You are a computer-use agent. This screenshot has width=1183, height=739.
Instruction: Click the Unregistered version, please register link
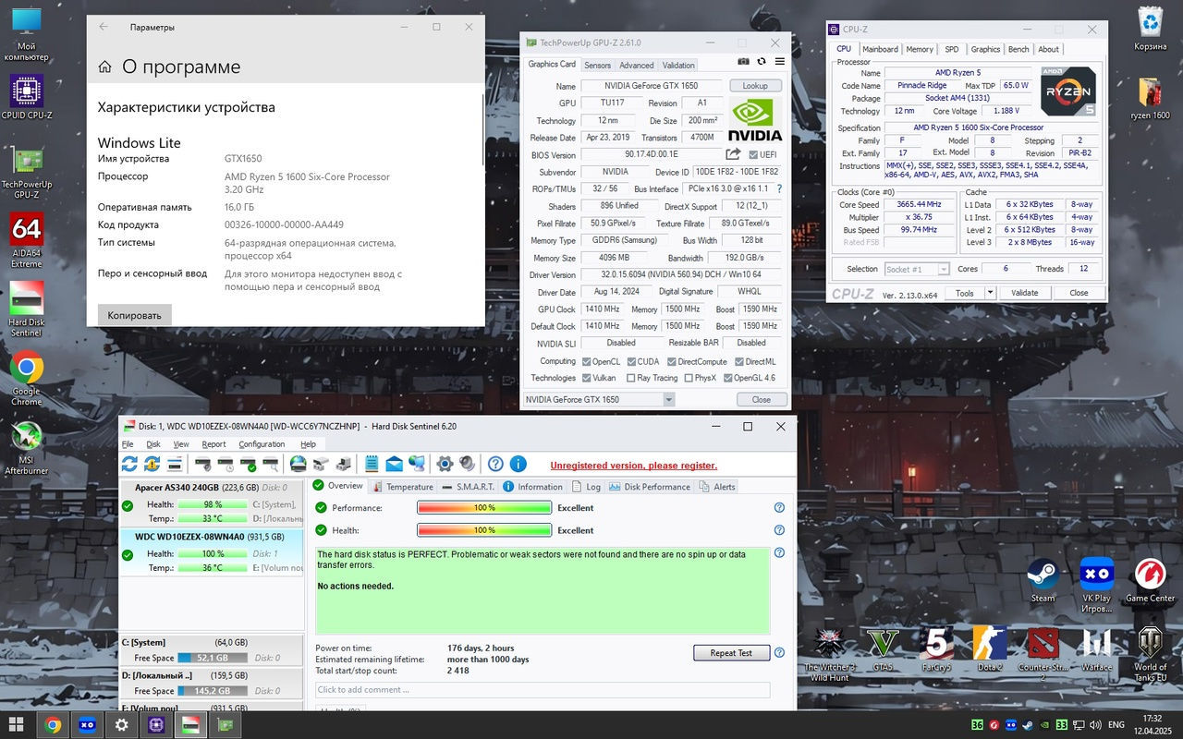[633, 466]
